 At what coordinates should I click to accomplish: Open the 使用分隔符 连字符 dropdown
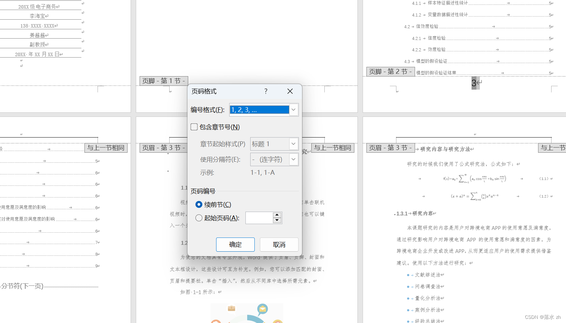(274, 159)
